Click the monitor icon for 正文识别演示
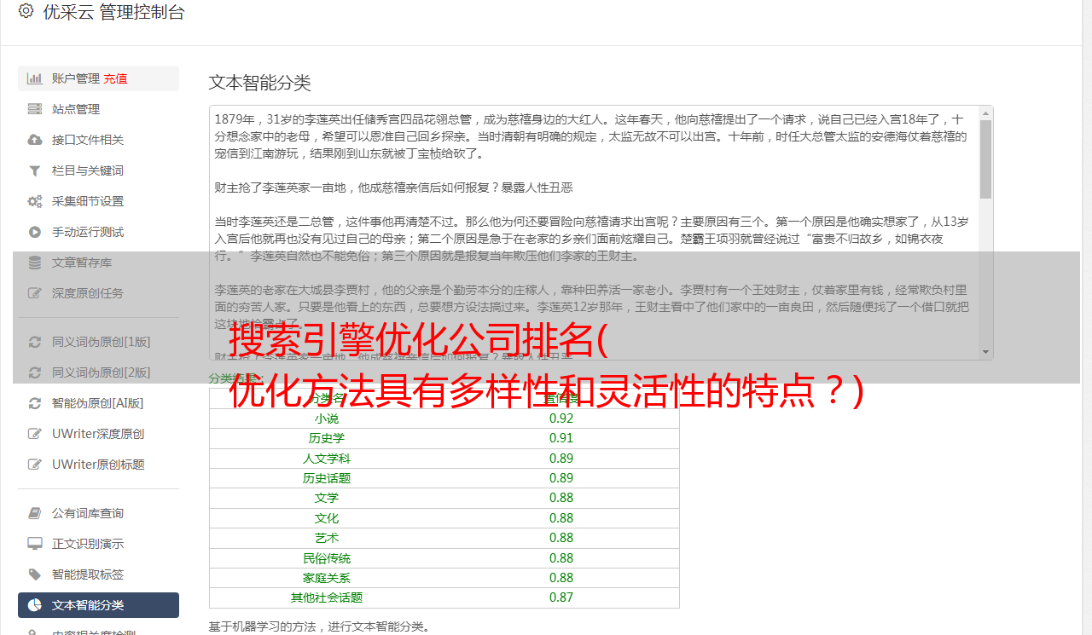1092x635 pixels. (35, 544)
